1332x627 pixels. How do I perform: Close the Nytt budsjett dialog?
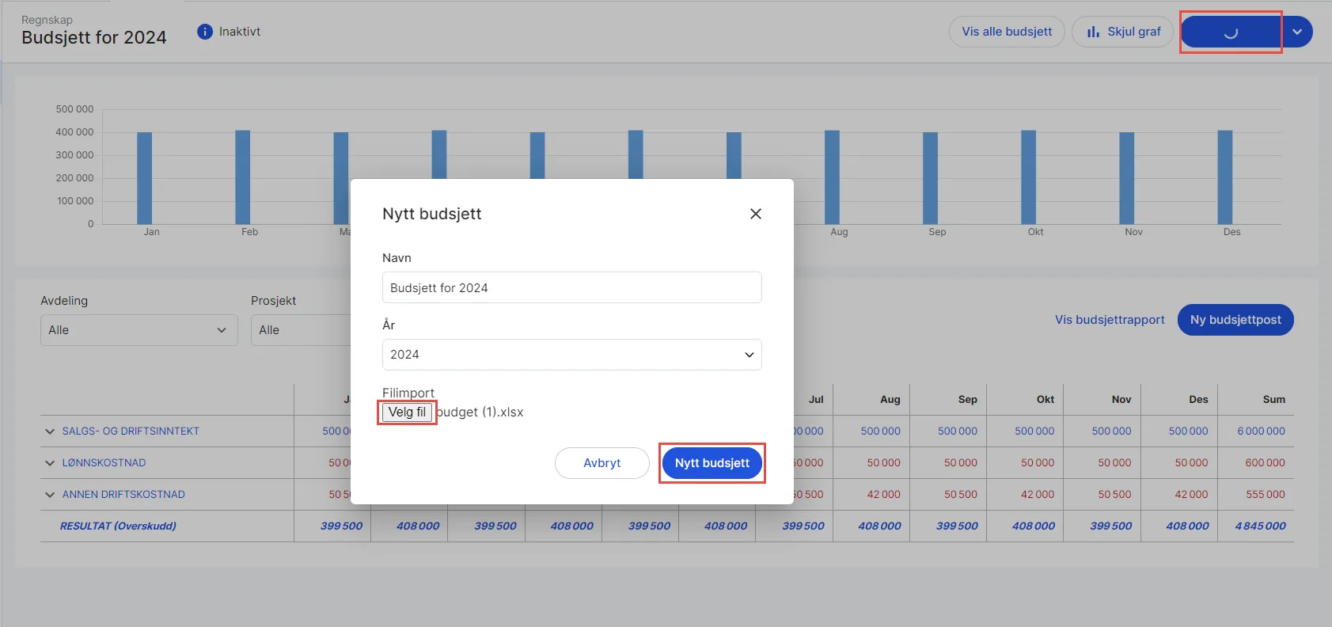pyautogui.click(x=755, y=214)
